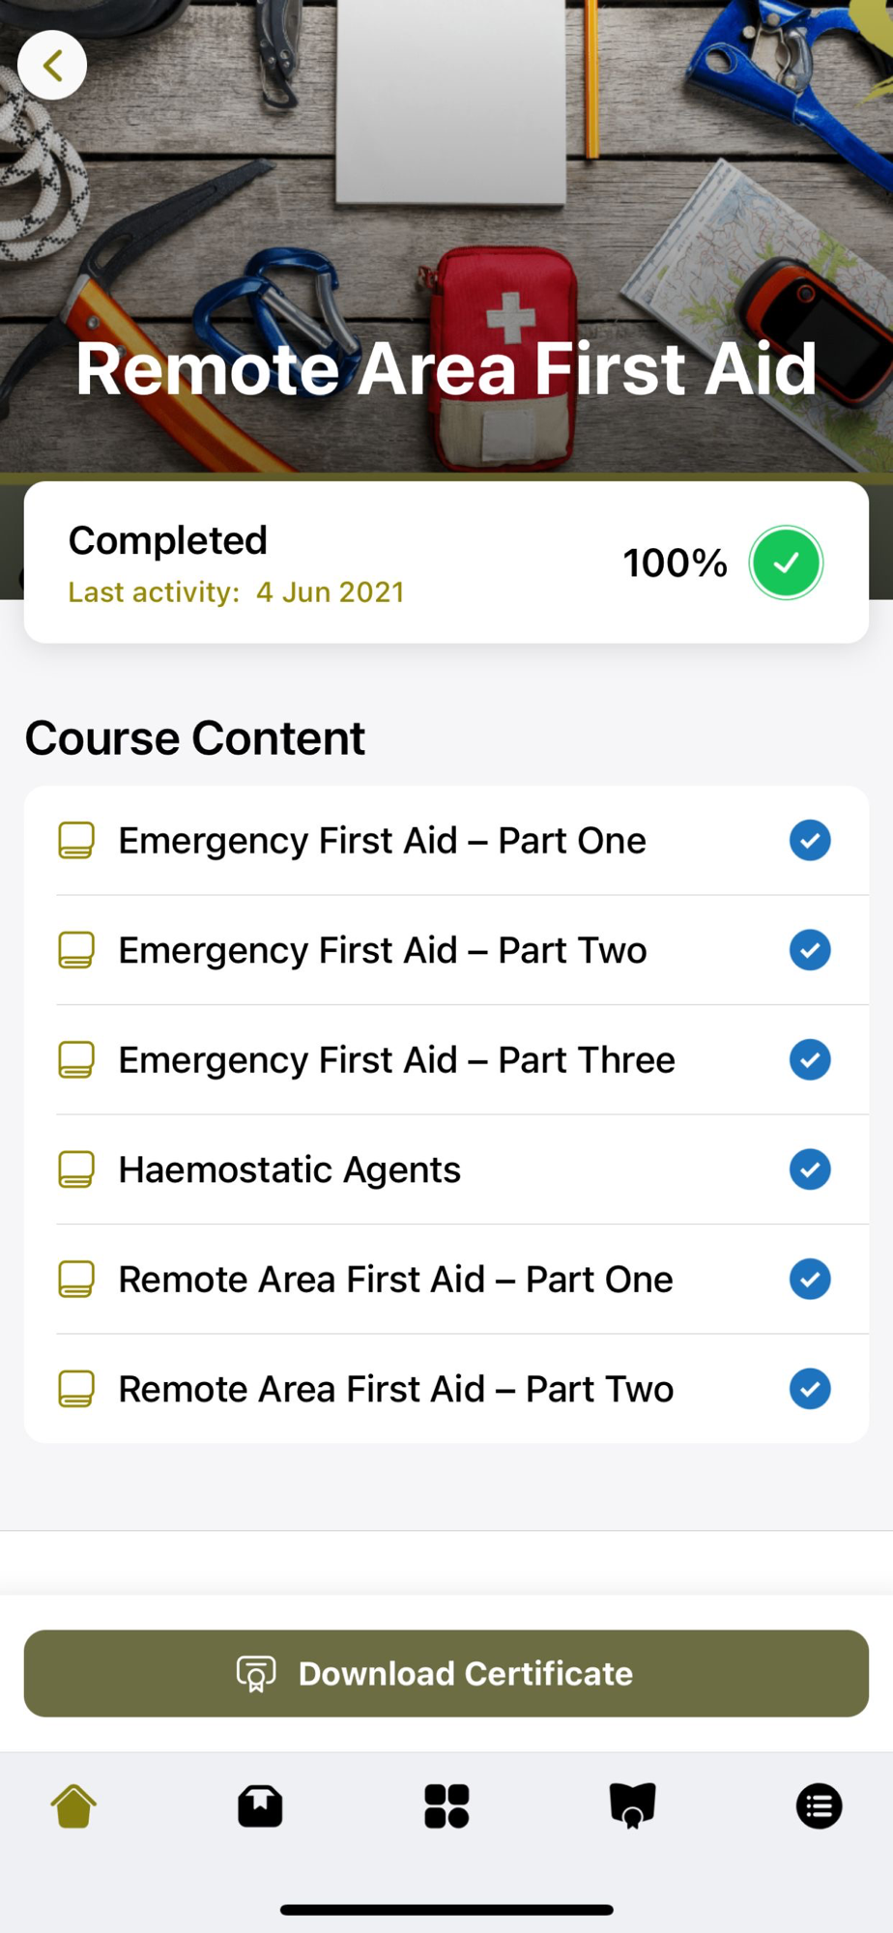Open the bookmarked box tab icon
Image resolution: width=893 pixels, height=1933 pixels.
(x=260, y=1805)
